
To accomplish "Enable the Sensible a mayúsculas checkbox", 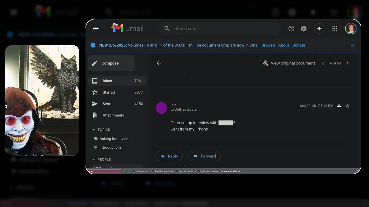I will click(153, 171).
